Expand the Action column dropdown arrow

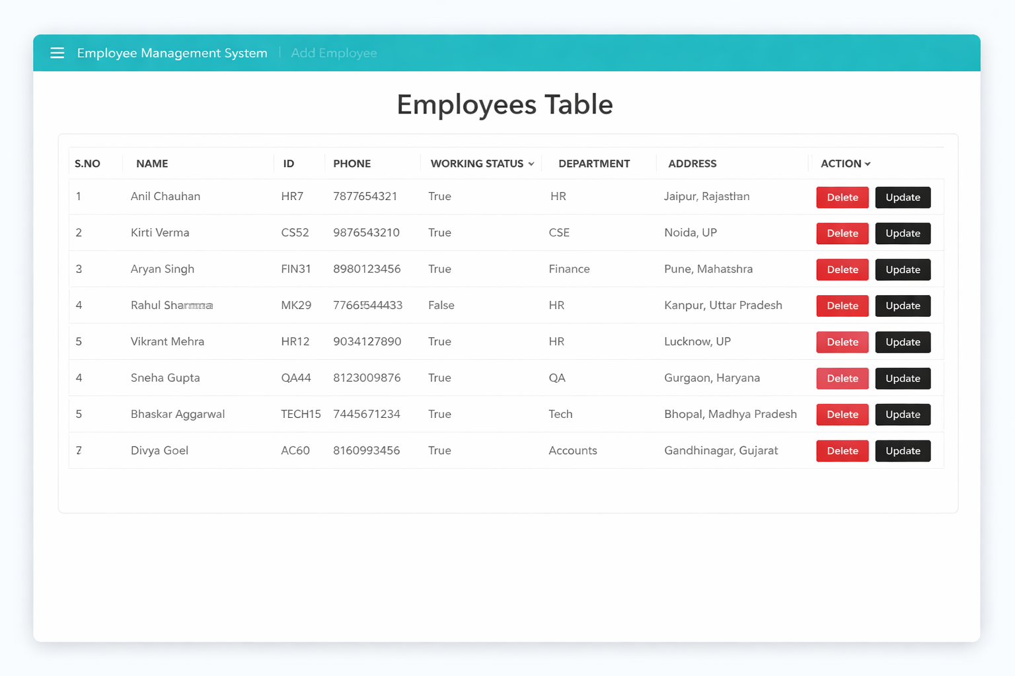pos(868,164)
